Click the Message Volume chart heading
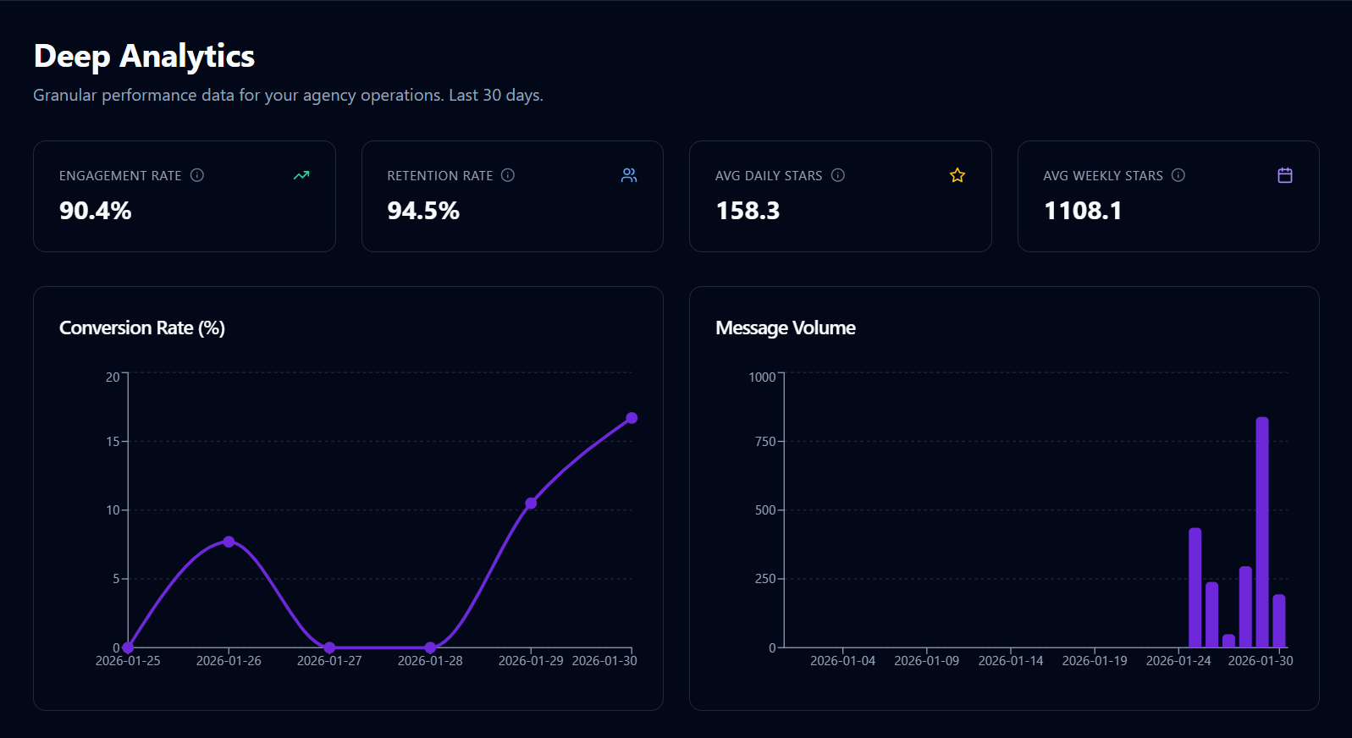The height and width of the screenshot is (738, 1352). tap(785, 328)
